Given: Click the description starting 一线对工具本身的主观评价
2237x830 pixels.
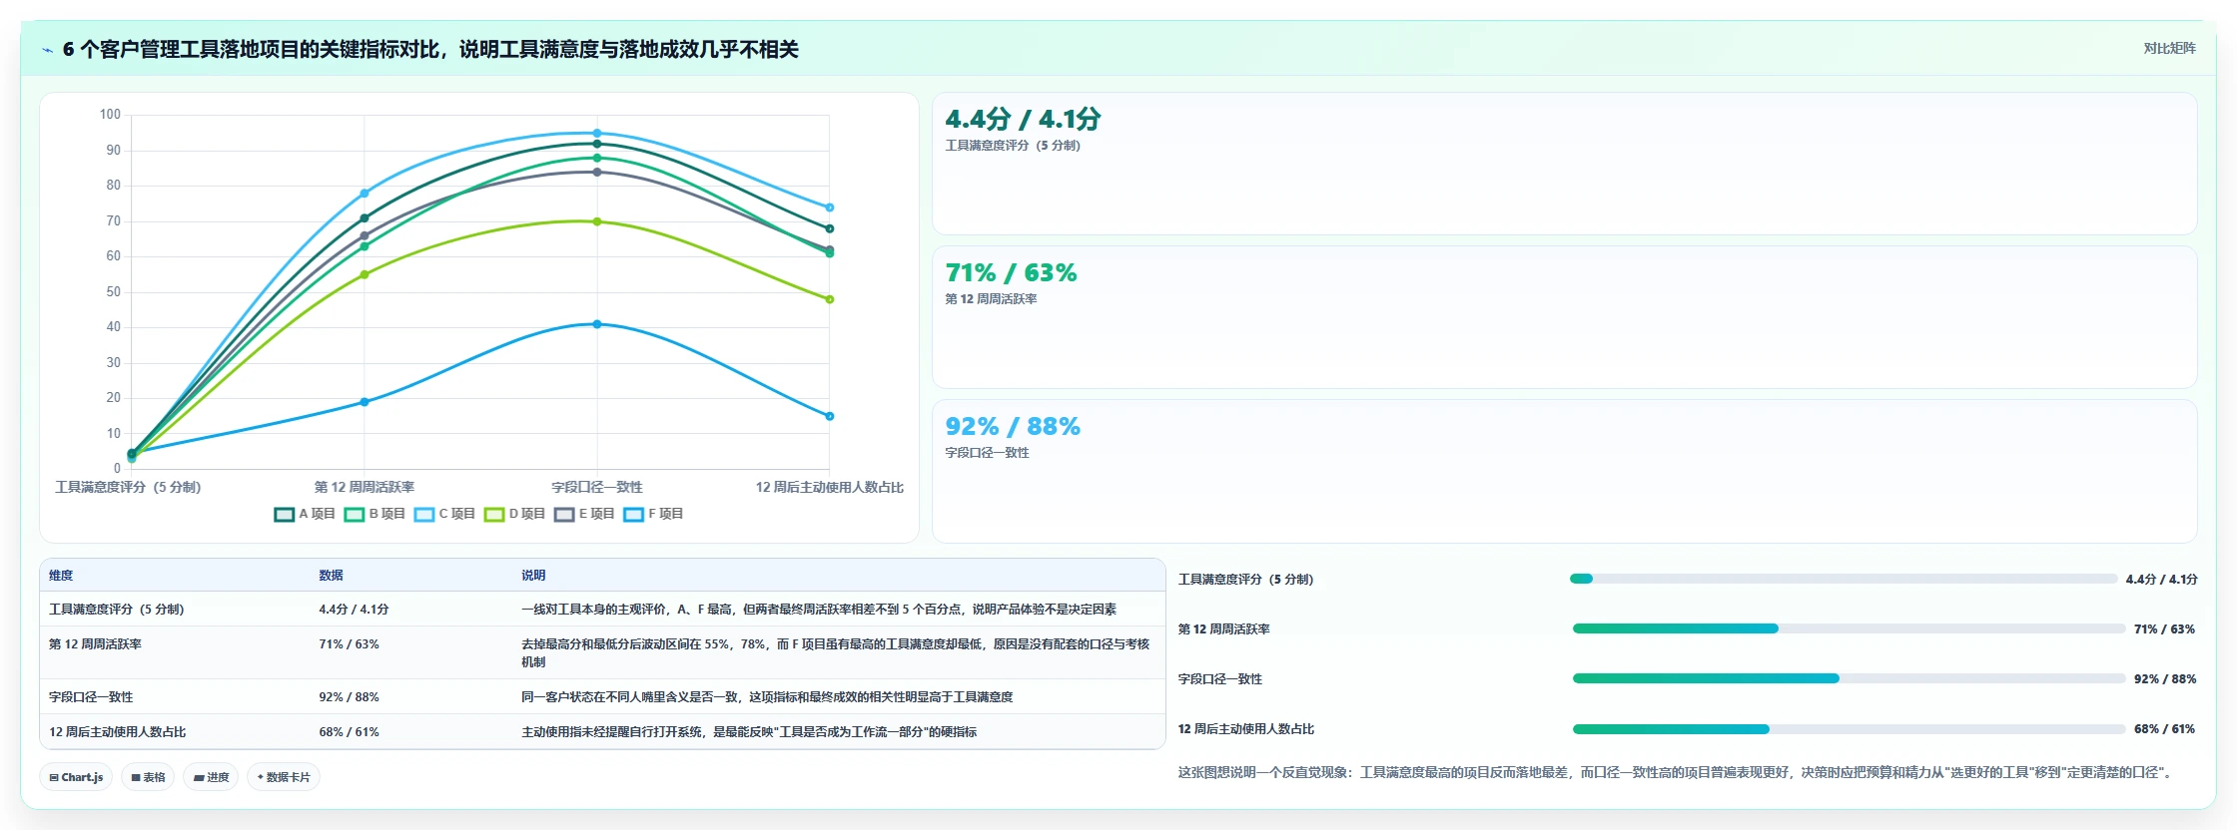Looking at the screenshot, I should click(x=819, y=610).
